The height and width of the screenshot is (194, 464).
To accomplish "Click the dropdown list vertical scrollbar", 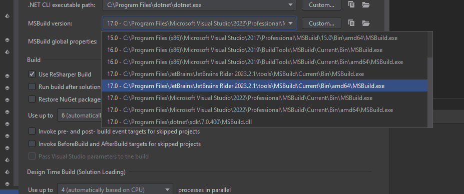I will click(x=430, y=92).
